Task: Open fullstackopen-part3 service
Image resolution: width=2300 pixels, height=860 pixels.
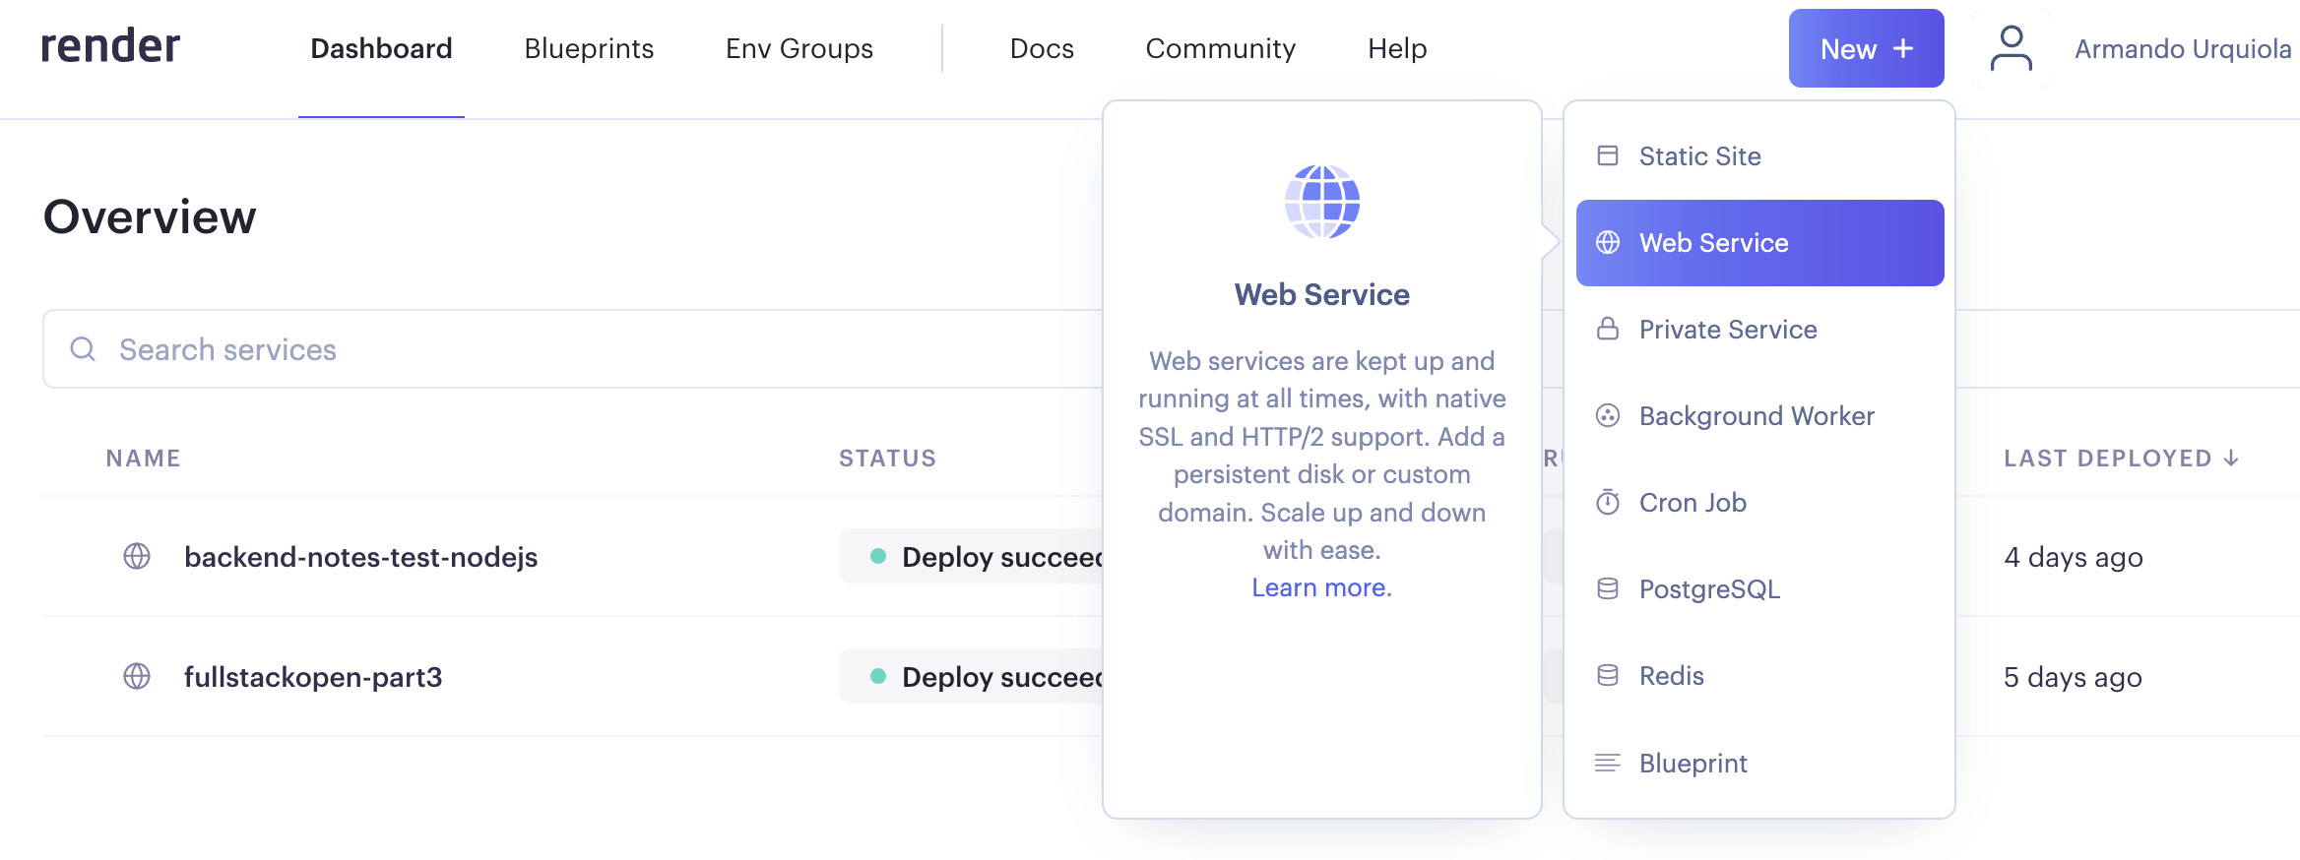Action: click(313, 677)
